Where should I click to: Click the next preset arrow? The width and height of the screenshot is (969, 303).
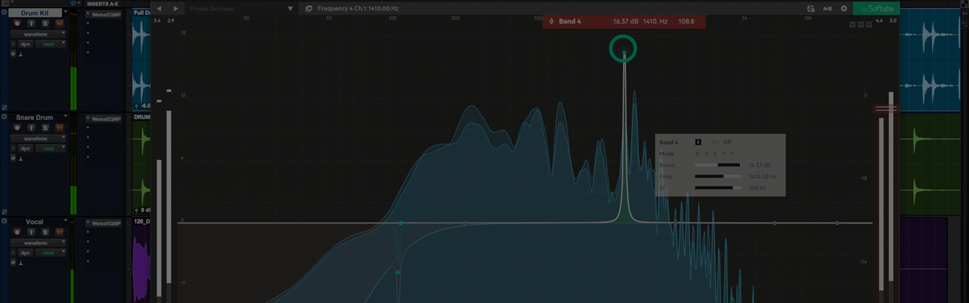point(176,9)
